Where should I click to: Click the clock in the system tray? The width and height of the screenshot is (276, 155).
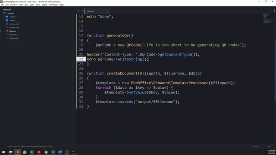[x=271, y=152]
